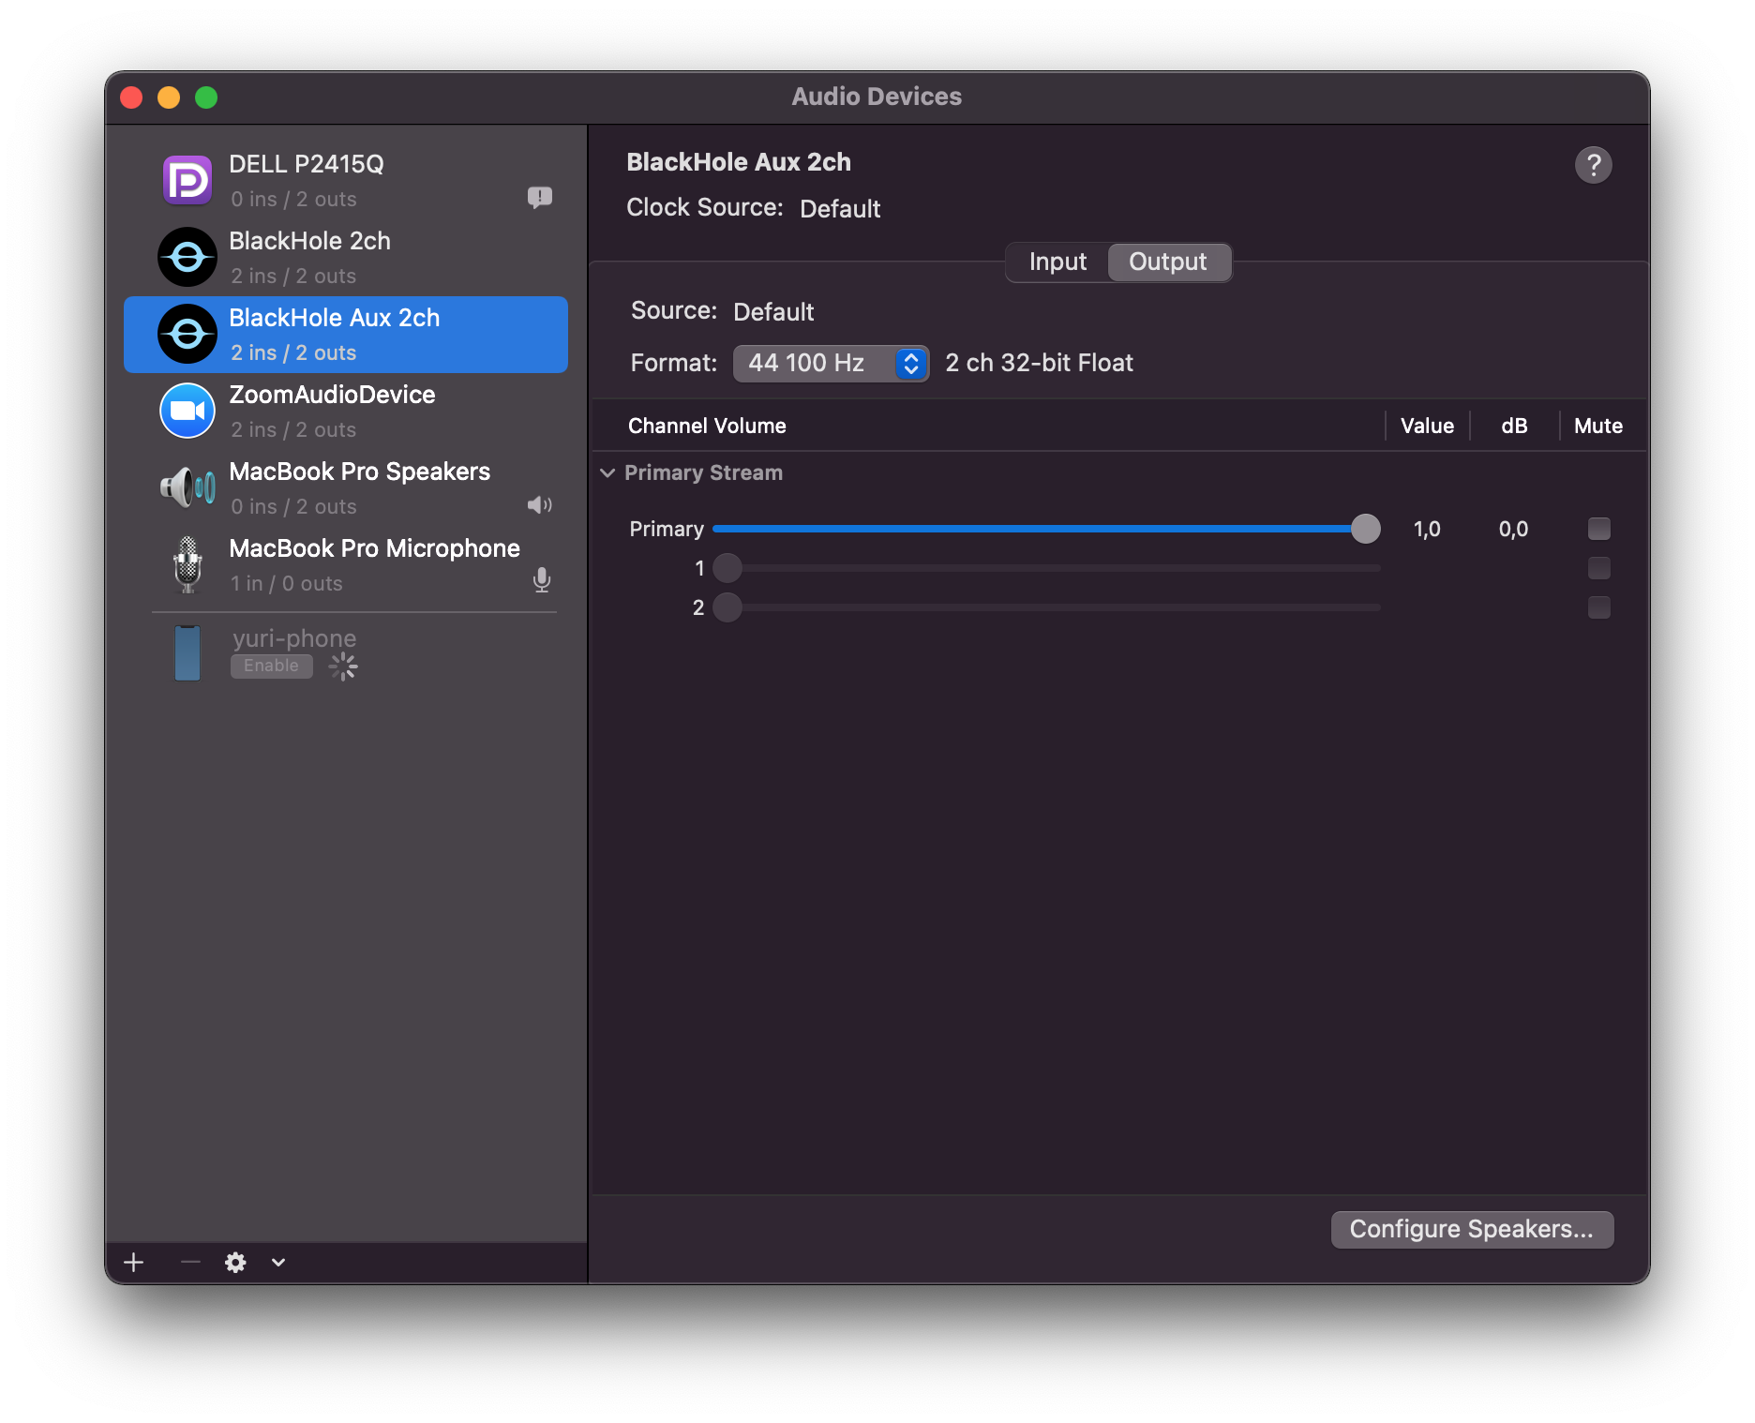Toggle mute checkbox for channel 1
1755x1423 pixels.
(x=1599, y=568)
